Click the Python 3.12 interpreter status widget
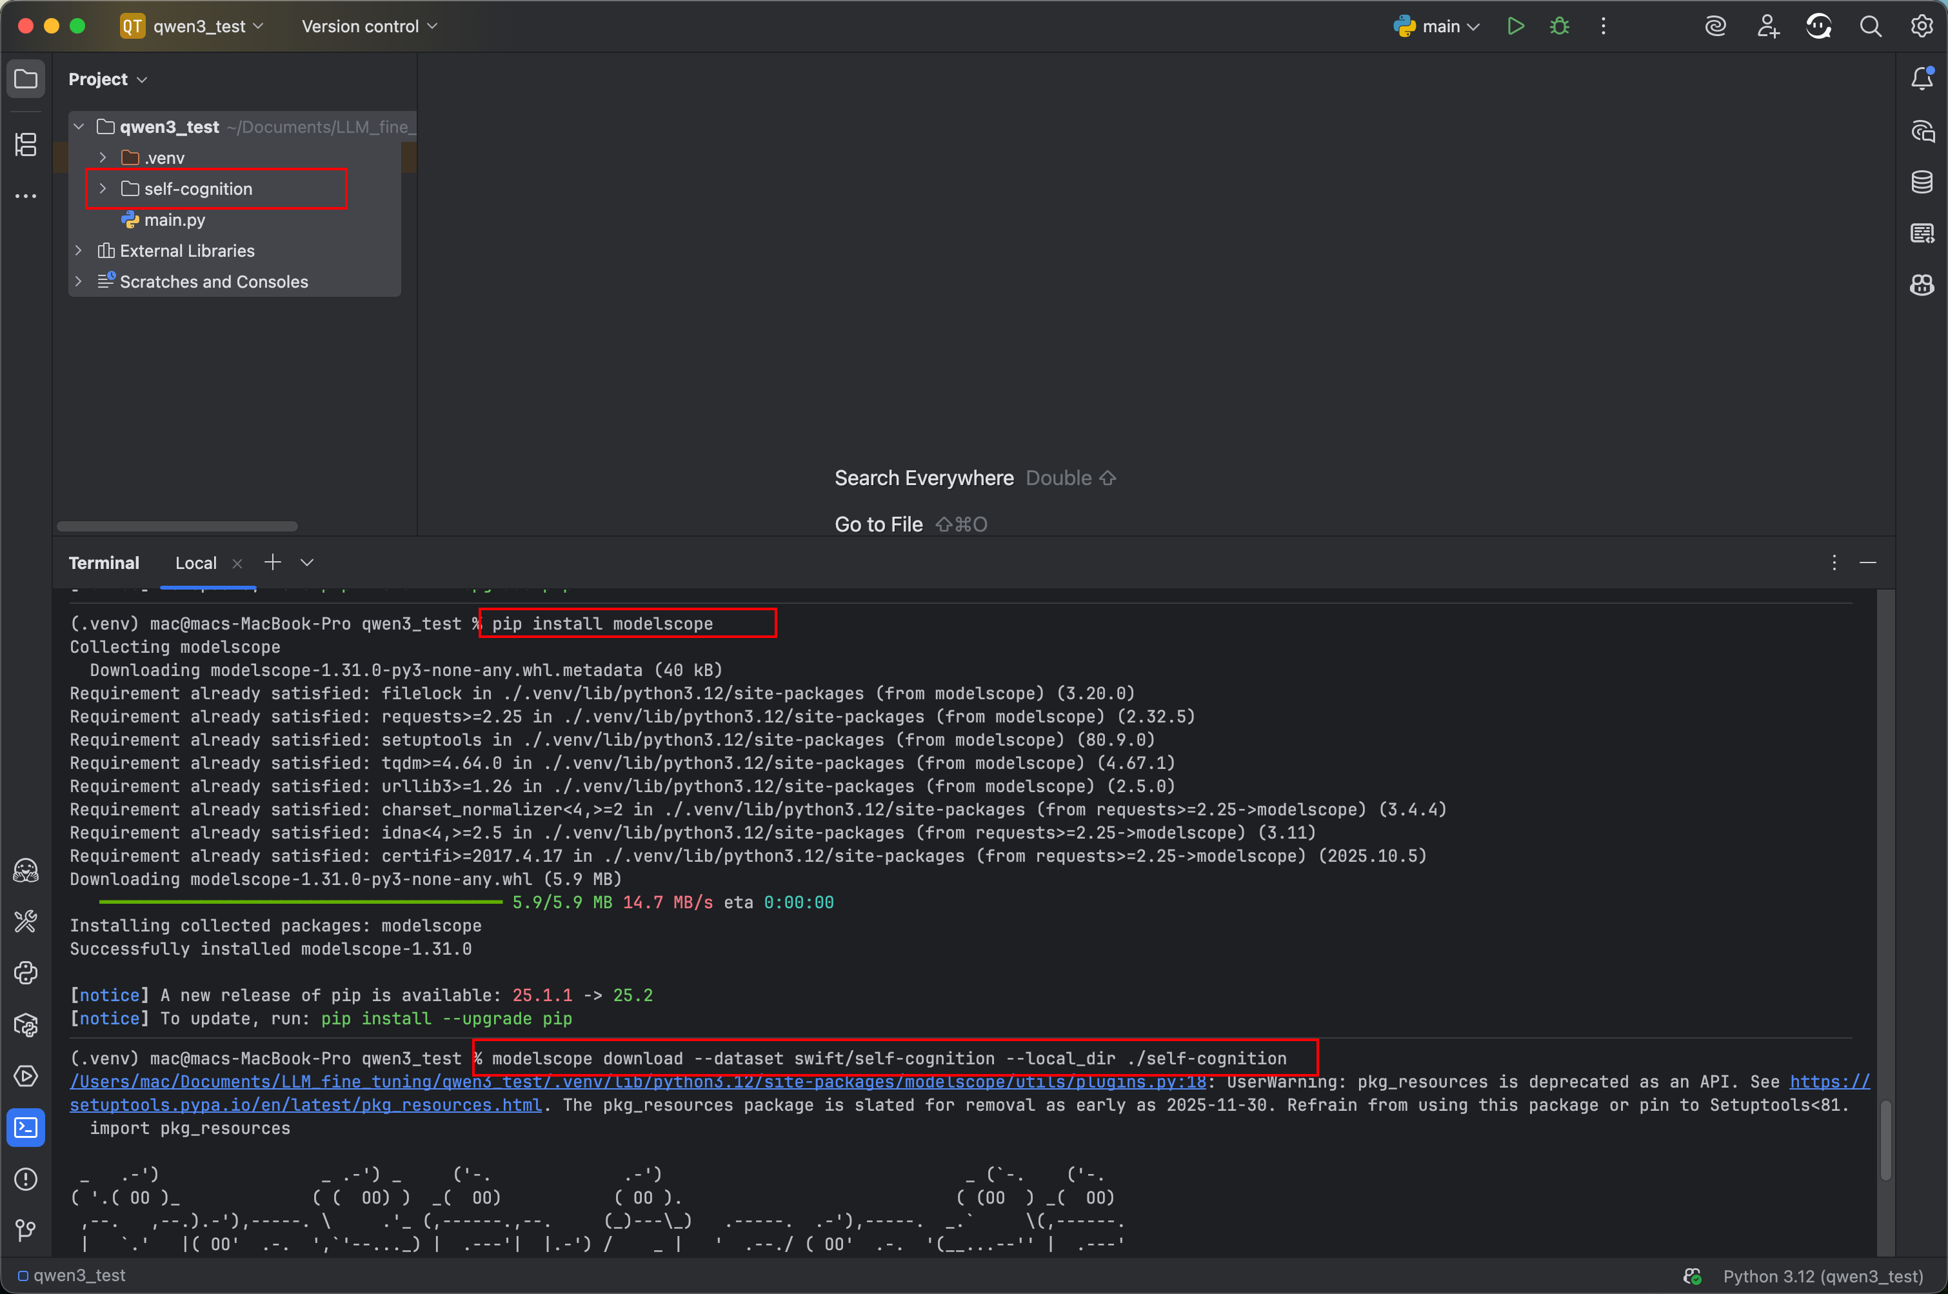The image size is (1948, 1294). tap(1823, 1276)
